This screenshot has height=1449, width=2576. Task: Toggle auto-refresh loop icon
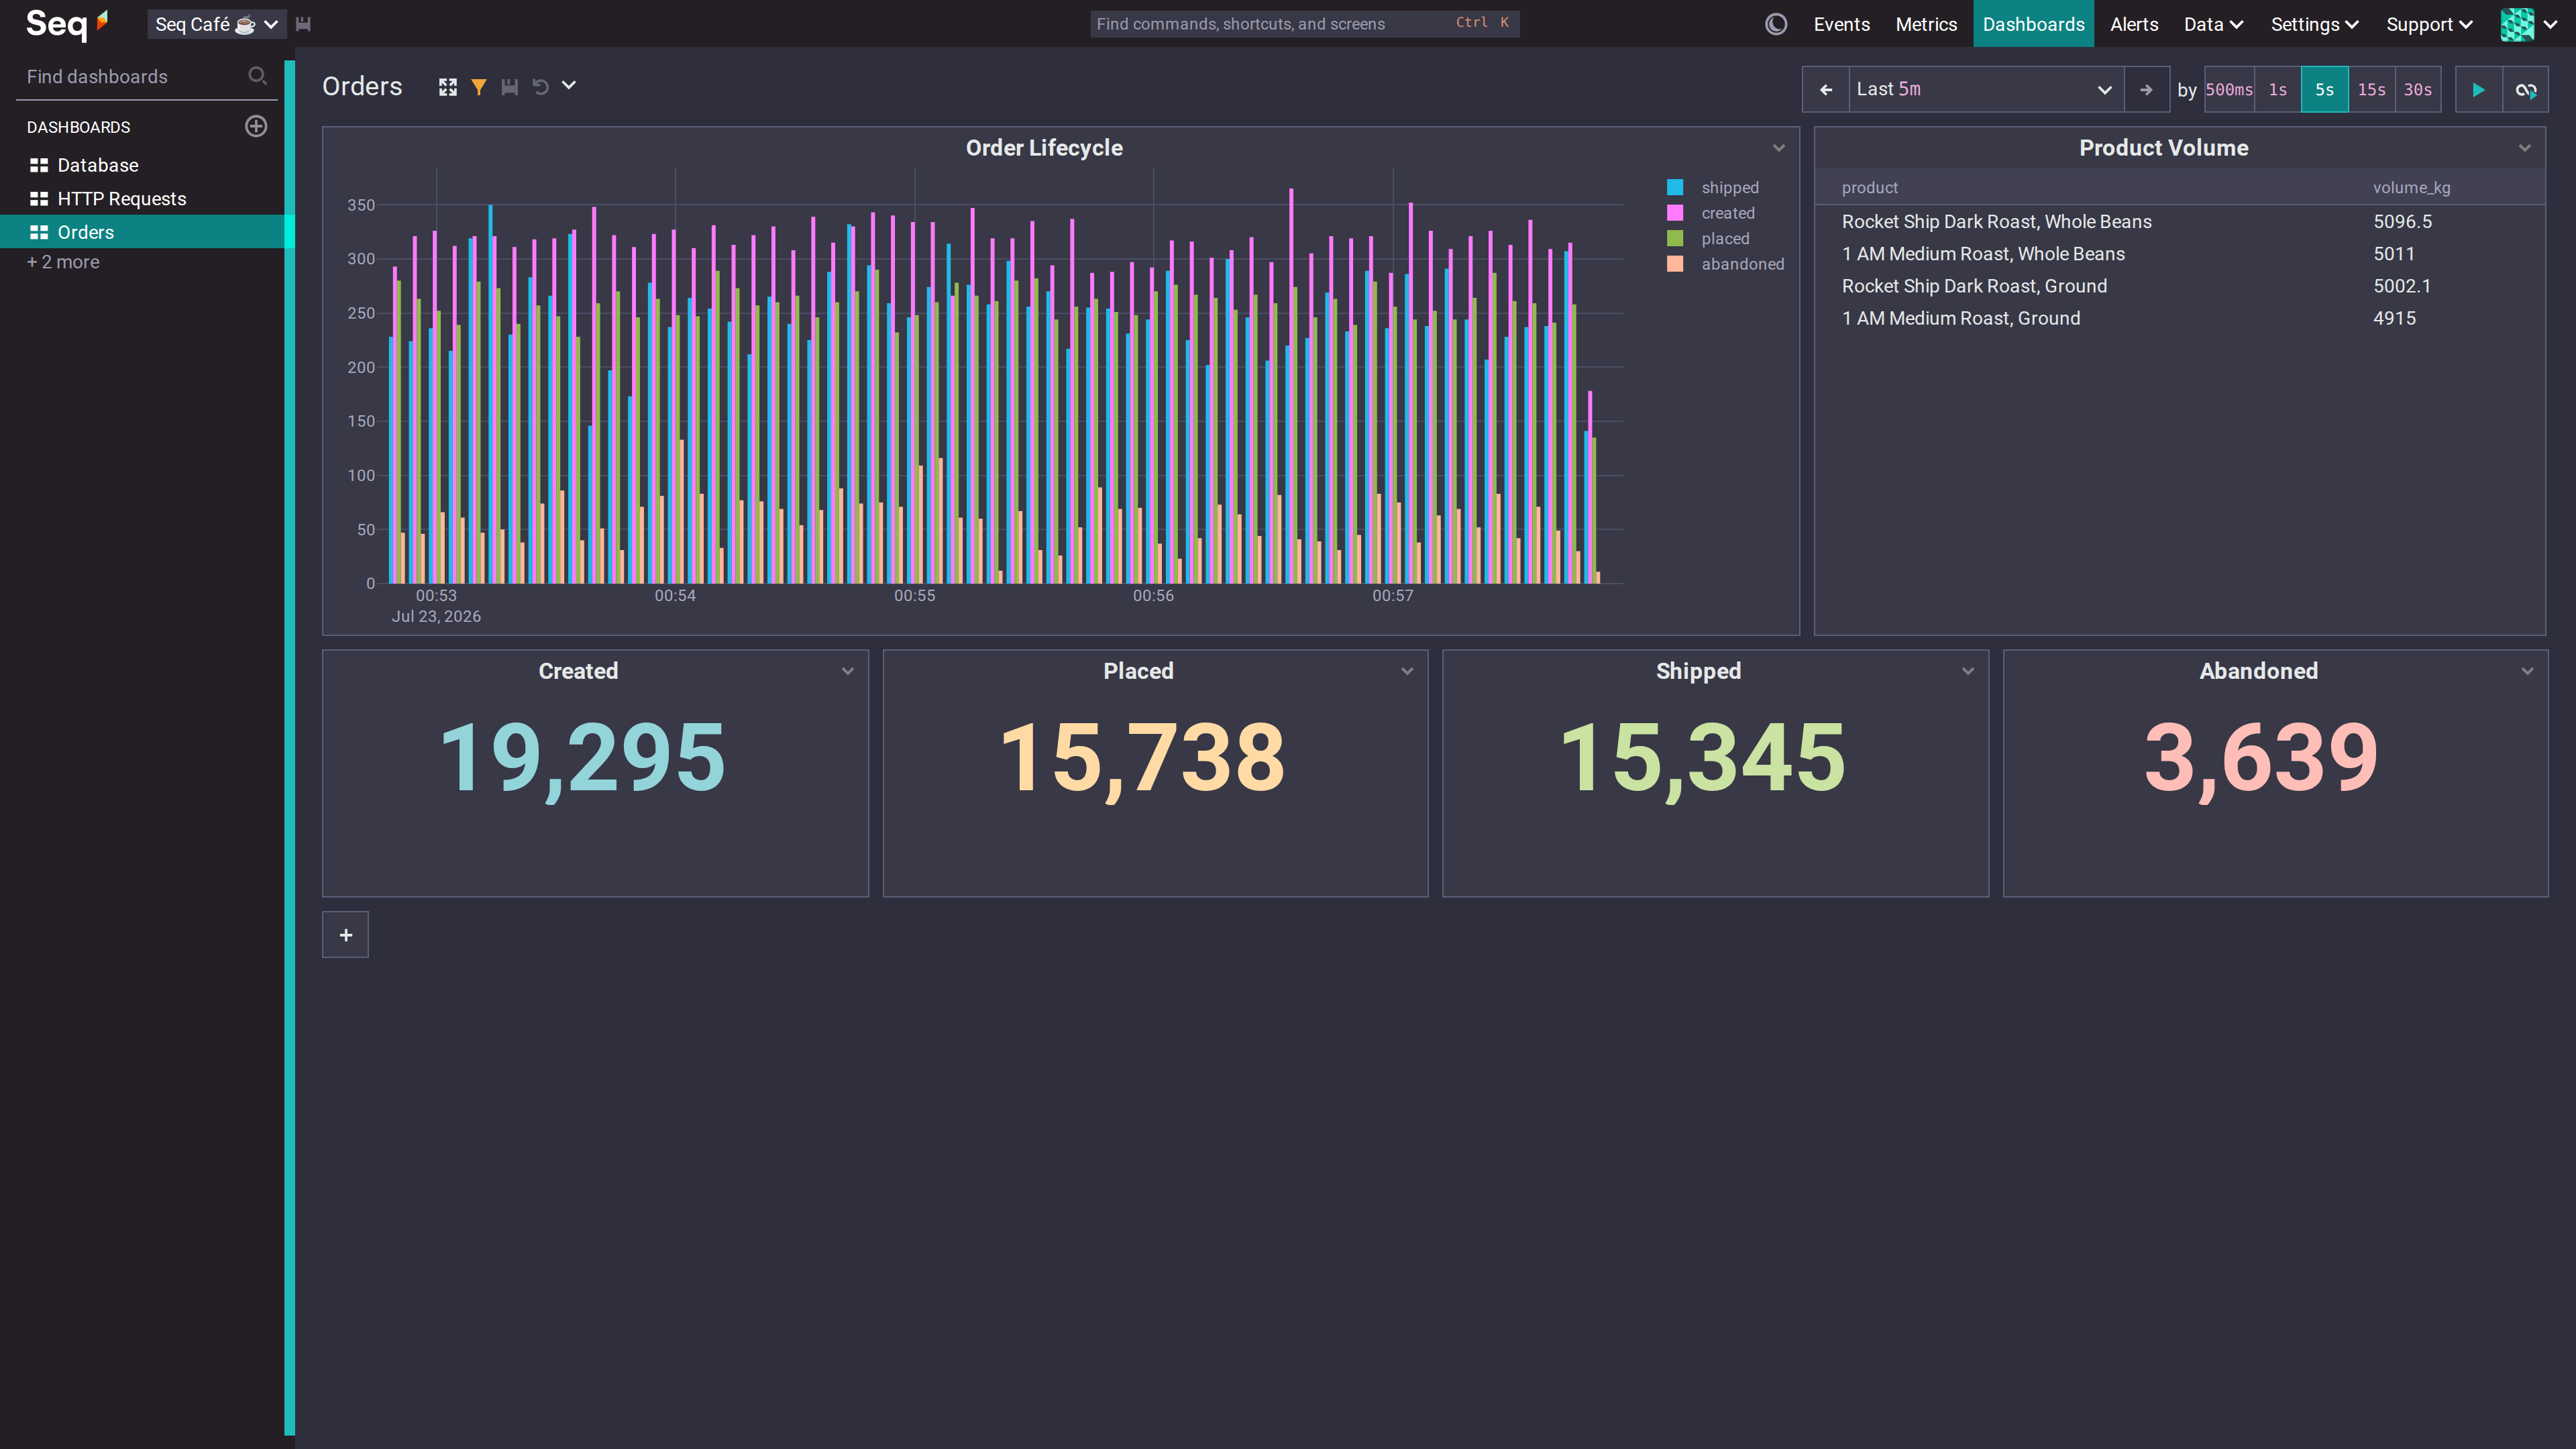[2526, 89]
